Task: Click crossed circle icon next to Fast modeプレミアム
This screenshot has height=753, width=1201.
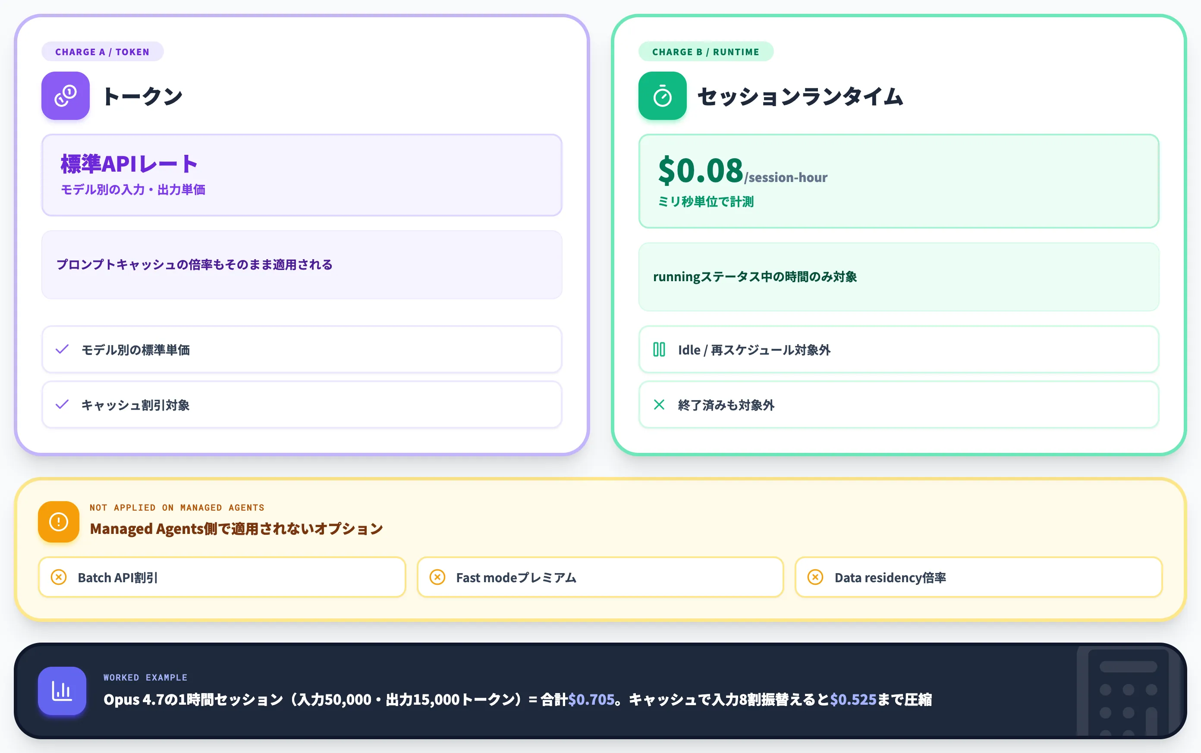Action: [x=437, y=577]
